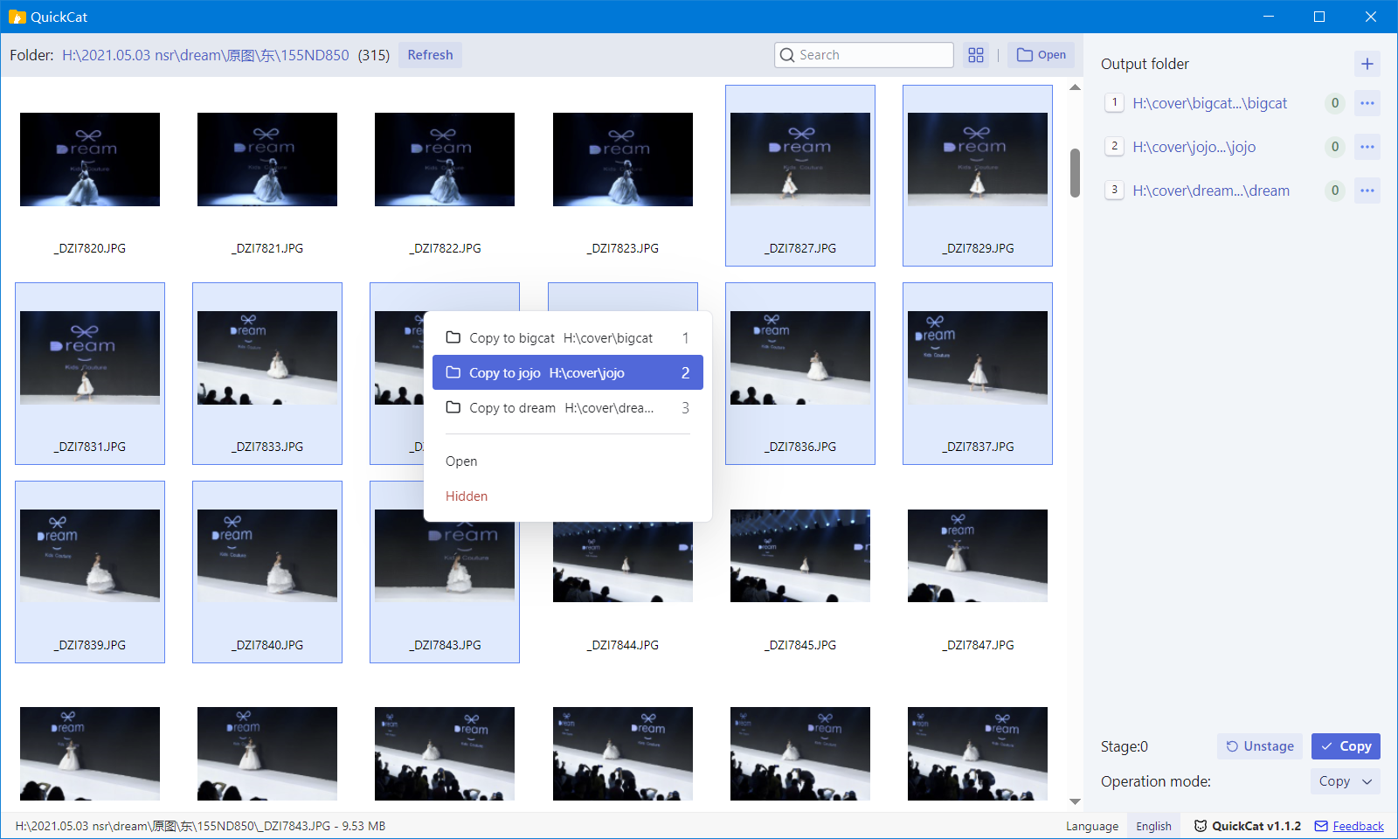1398x839 pixels.
Task: Click the grid view layout icon
Action: click(976, 55)
